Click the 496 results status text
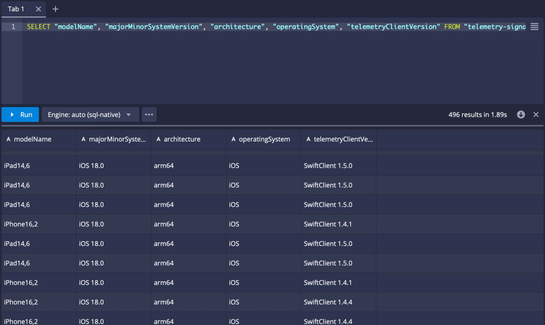 [x=477, y=115]
